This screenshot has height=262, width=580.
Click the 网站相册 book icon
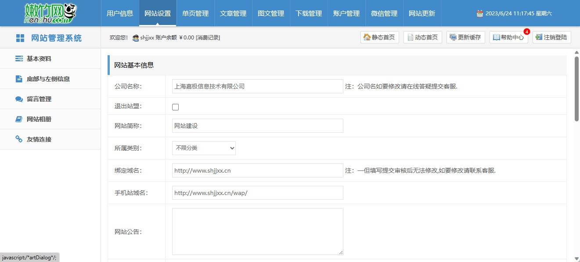tap(19, 119)
